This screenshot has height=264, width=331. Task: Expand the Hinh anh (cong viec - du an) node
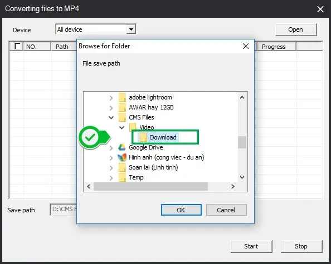tap(111, 158)
